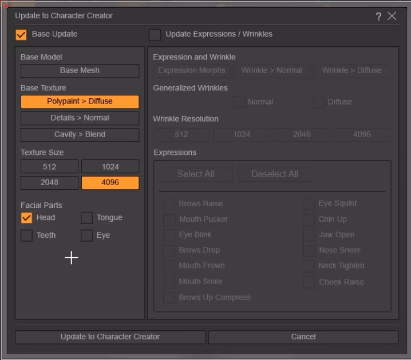
Task: Click Select All expressions button
Action: [196, 174]
